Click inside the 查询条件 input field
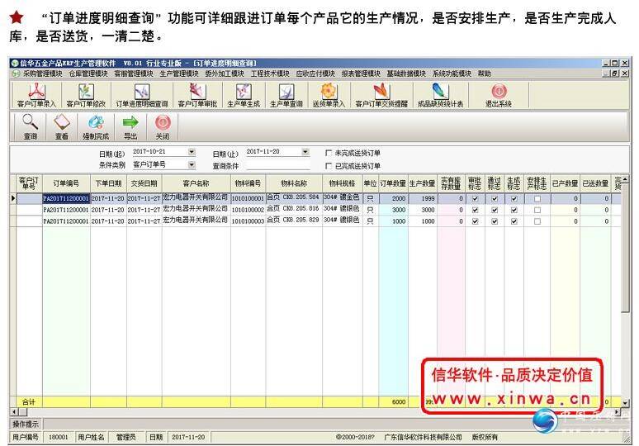Screen dimensions: 639x446 [278, 165]
